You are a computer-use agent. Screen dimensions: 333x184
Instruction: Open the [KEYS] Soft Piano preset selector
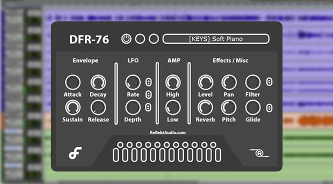(x=216, y=39)
